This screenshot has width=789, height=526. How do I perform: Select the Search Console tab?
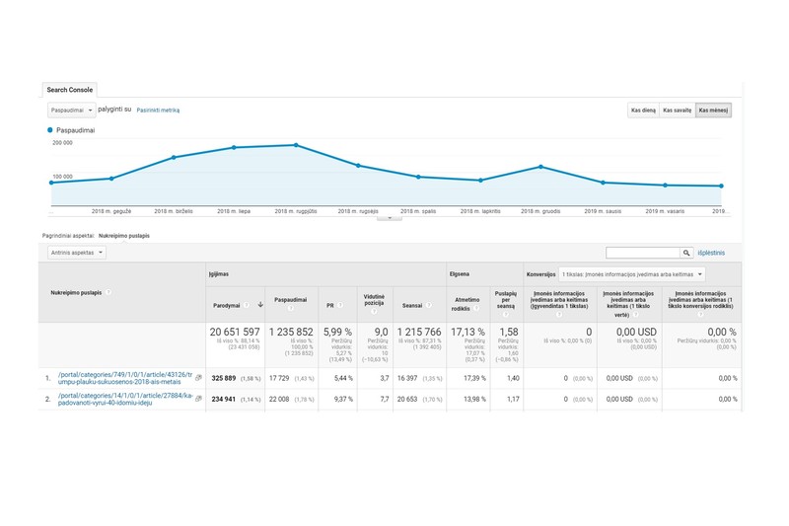pos(69,90)
